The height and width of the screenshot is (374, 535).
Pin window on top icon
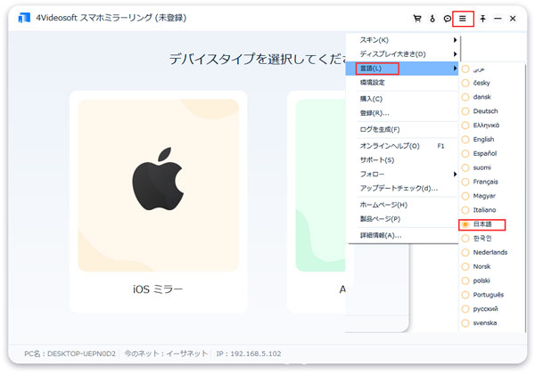click(x=482, y=19)
